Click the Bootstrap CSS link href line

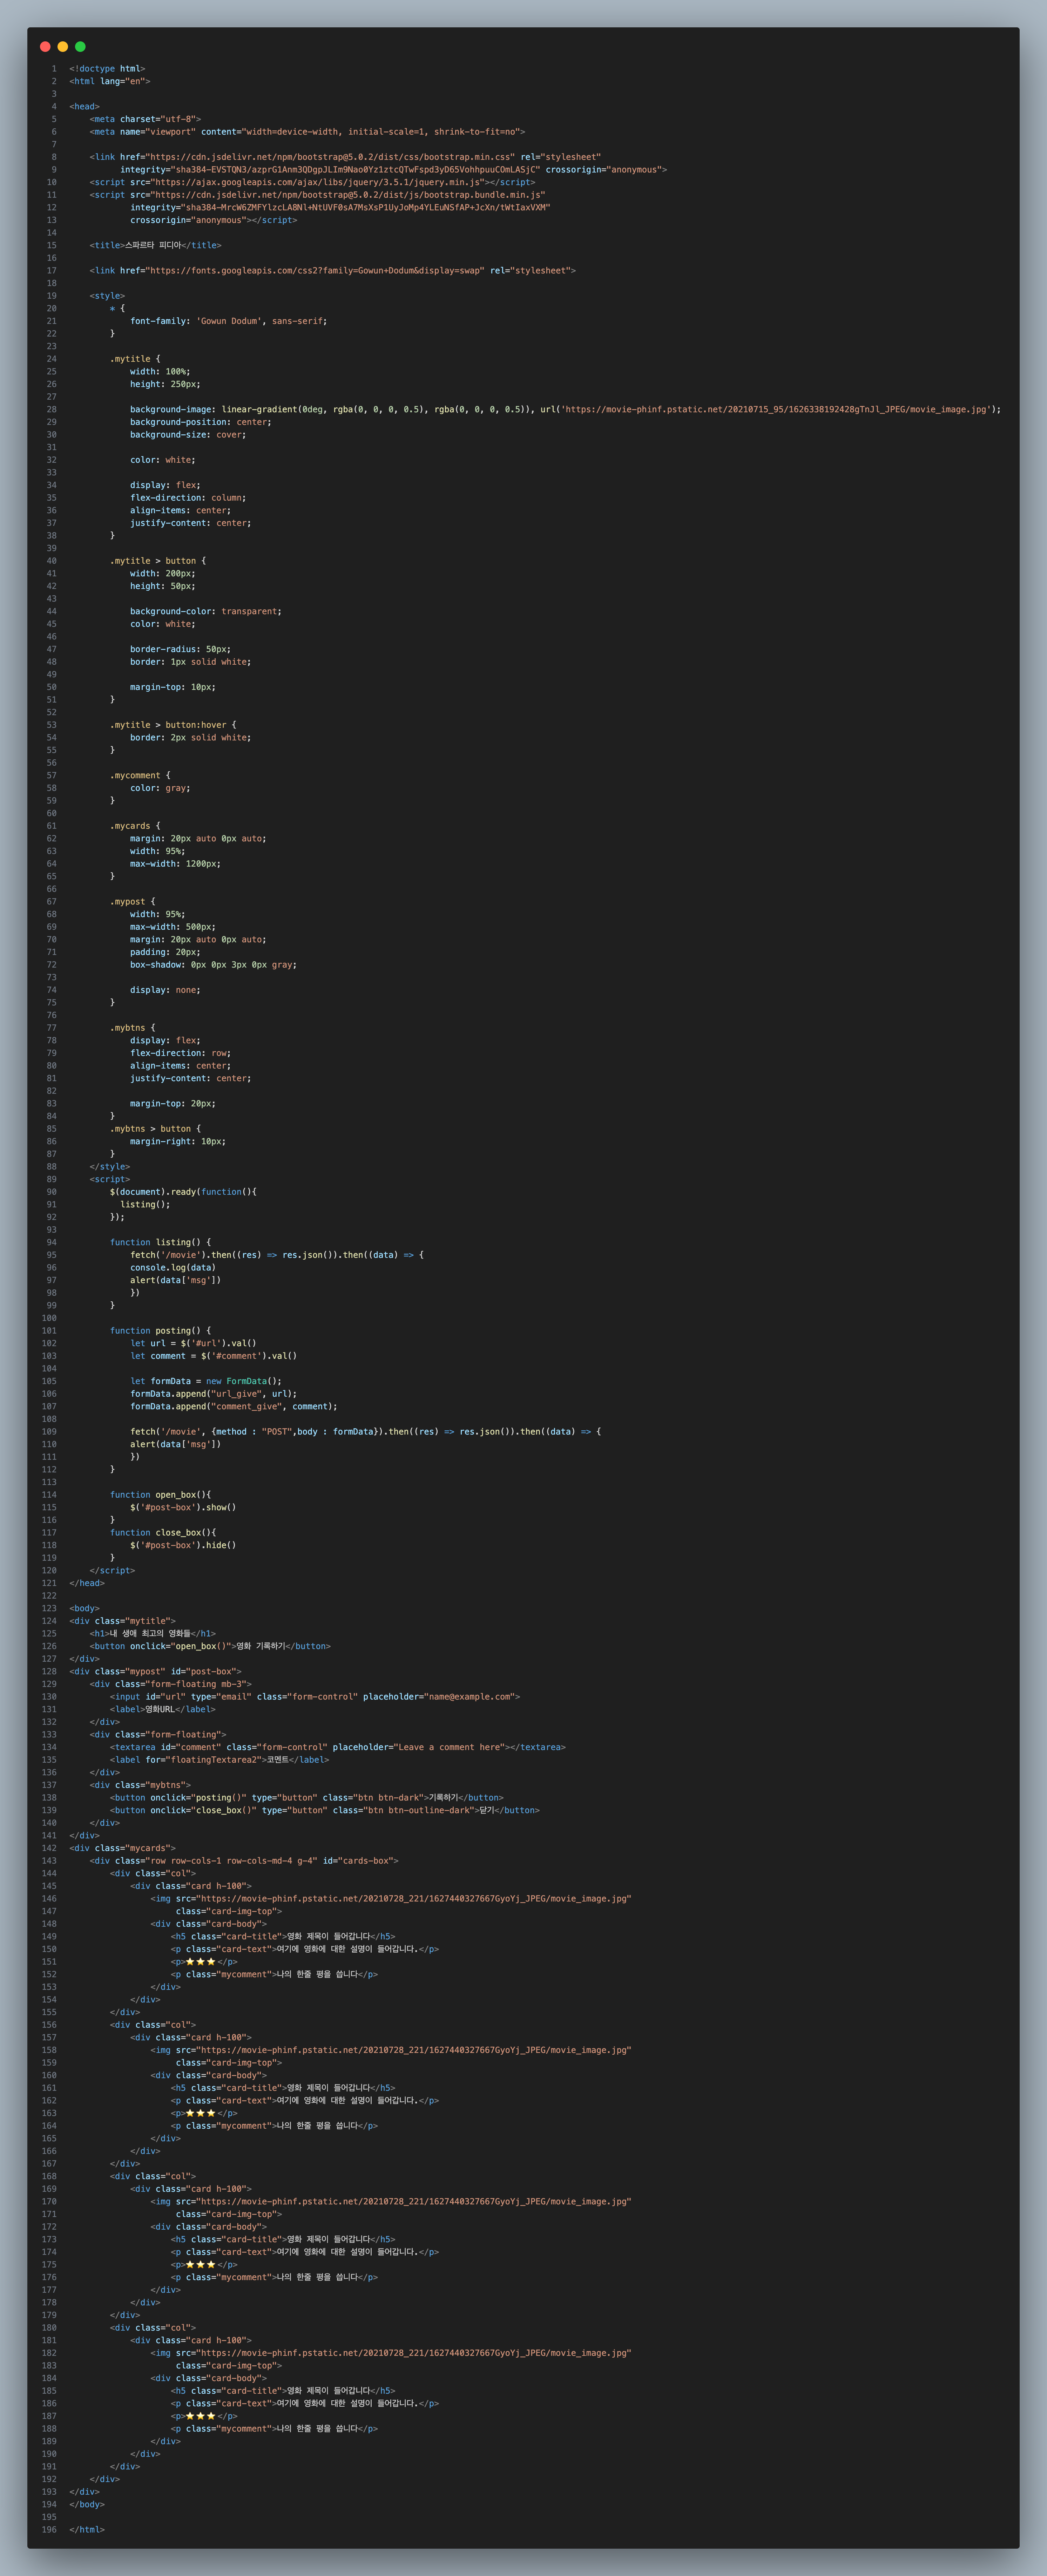point(345,157)
